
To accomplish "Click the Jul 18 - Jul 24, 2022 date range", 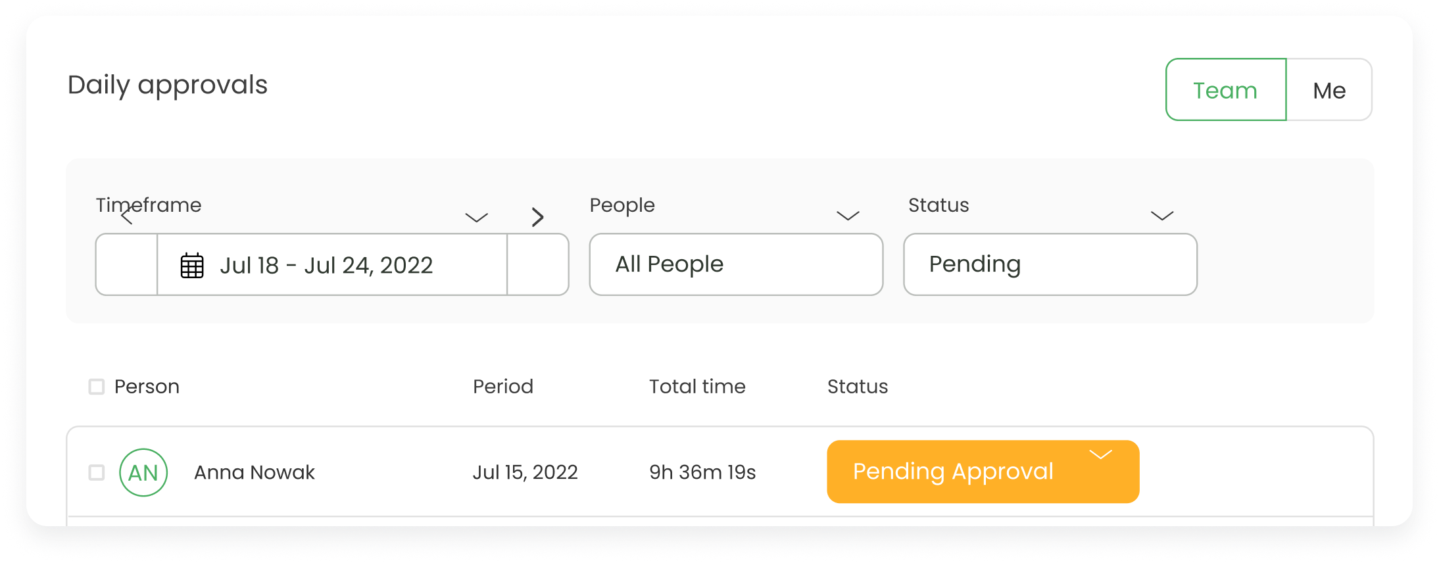I will click(326, 266).
